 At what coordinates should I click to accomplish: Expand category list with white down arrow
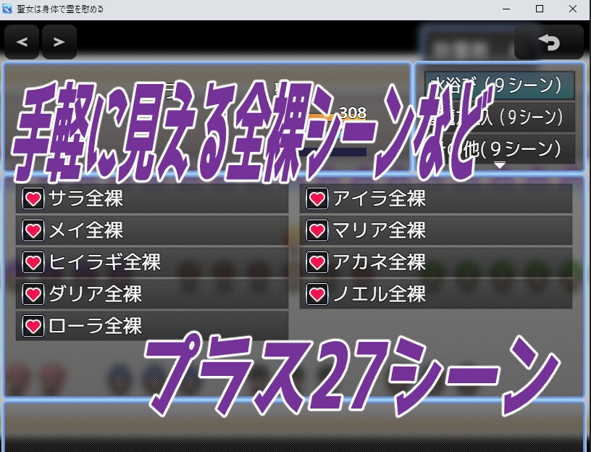pyautogui.click(x=500, y=166)
